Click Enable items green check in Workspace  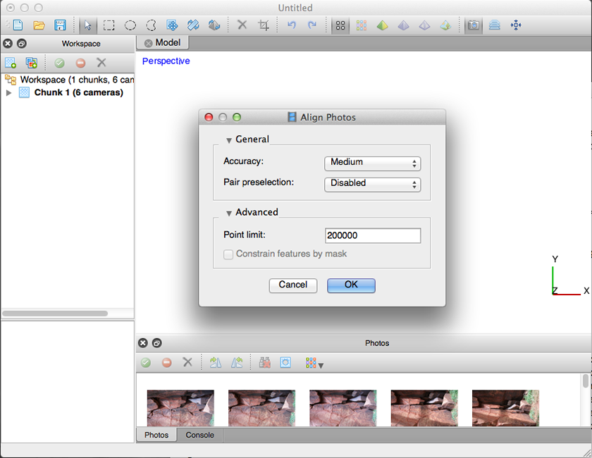[x=60, y=63]
